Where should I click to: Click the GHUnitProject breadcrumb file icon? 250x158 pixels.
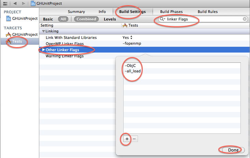point(33,3)
